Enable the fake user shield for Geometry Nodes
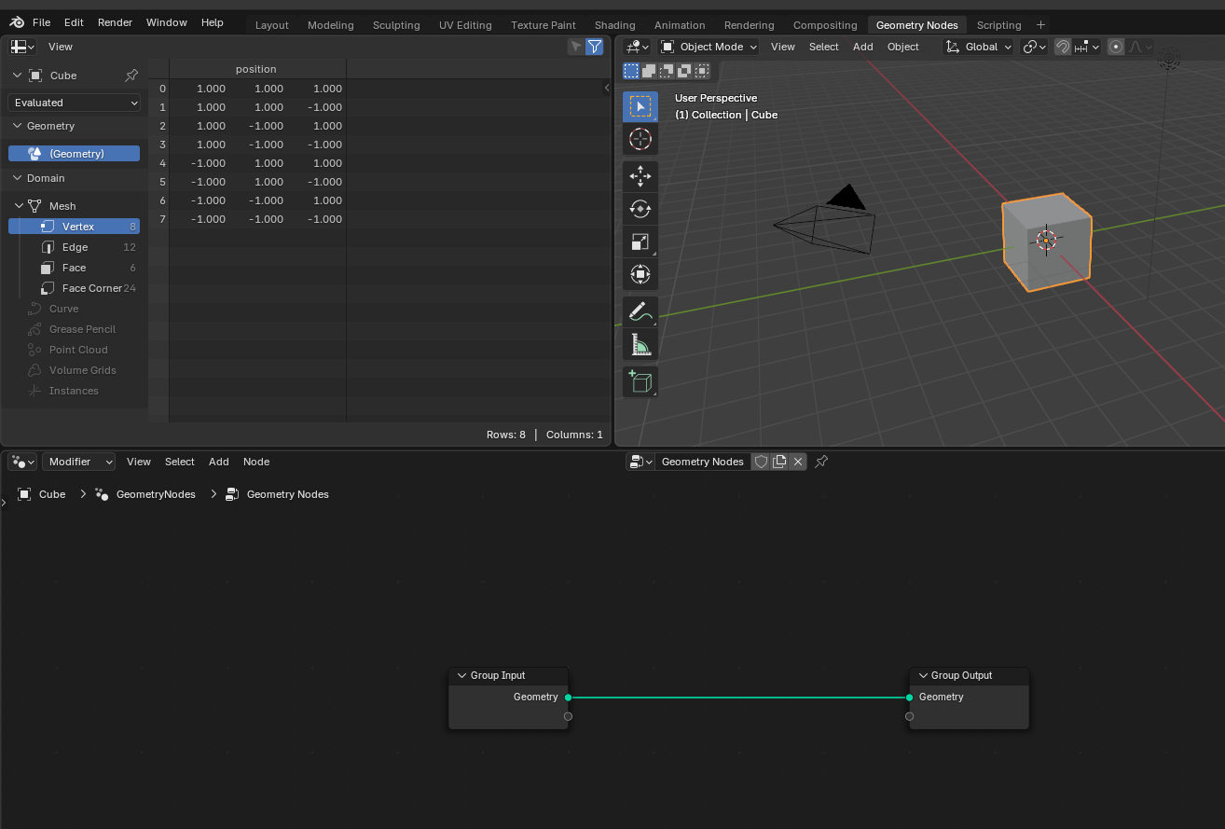The image size is (1225, 829). click(761, 462)
